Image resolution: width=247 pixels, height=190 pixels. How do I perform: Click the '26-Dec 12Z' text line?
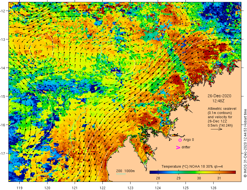[218, 121]
